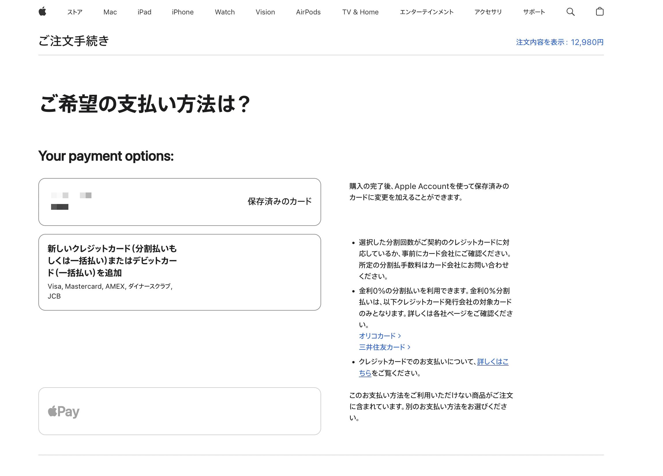Show order summary 注文内容を表示 12,980円
The width and height of the screenshot is (663, 476).
tap(559, 42)
